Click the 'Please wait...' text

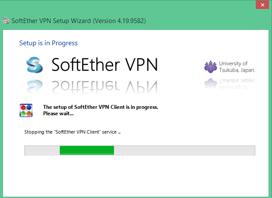(x=58, y=114)
